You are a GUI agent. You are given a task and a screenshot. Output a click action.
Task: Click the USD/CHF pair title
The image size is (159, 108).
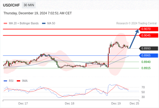(x=12, y=5)
